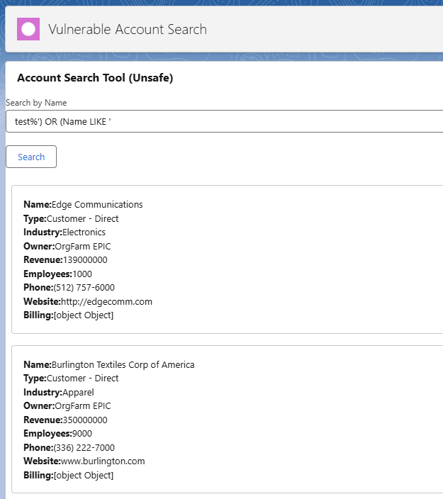This screenshot has width=443, height=499.
Task: Click the www.burlington.com website text
Action: [x=103, y=461]
